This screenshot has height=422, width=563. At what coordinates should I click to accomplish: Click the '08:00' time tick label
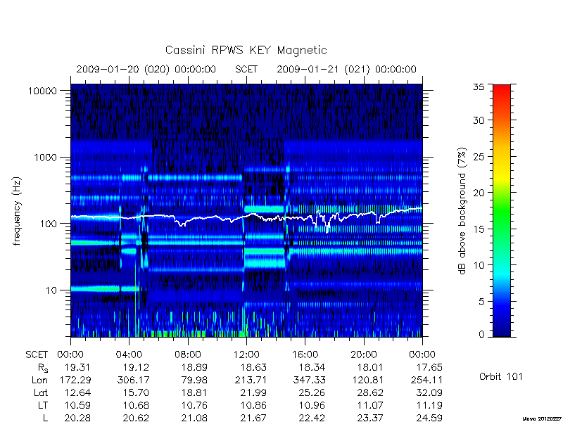187,355
